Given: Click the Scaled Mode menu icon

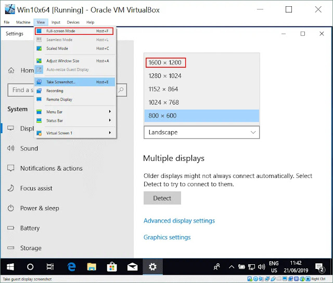Looking at the screenshot, I should [39, 48].
